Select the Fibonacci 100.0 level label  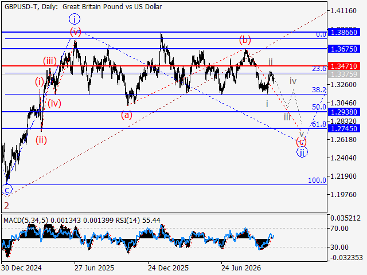[317, 180]
